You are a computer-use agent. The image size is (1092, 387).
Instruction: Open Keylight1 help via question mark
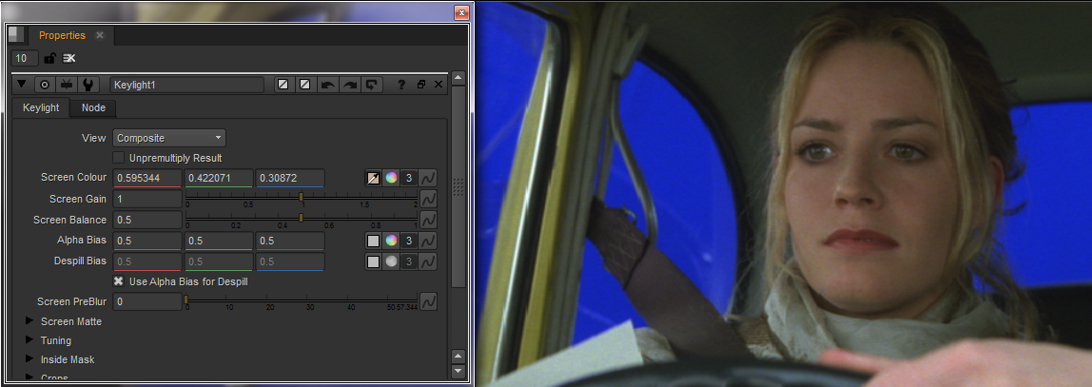[401, 85]
